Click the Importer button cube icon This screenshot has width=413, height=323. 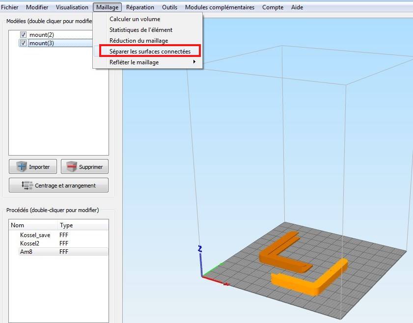click(x=21, y=166)
